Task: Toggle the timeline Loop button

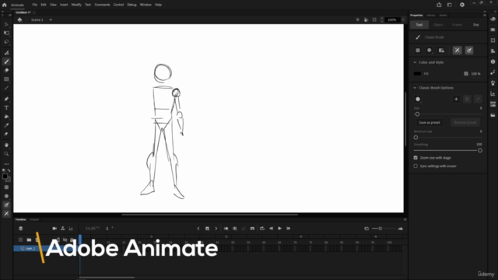Action: 262,229
